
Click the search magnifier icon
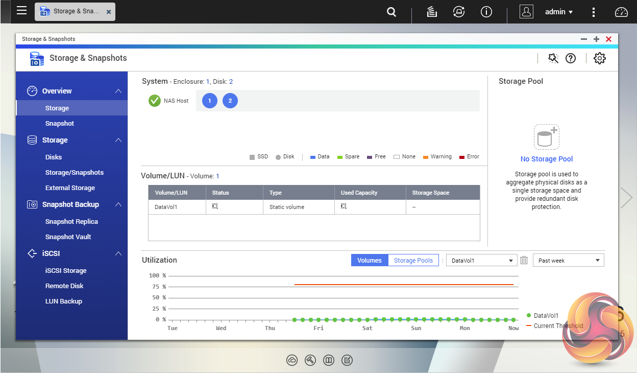(x=391, y=12)
